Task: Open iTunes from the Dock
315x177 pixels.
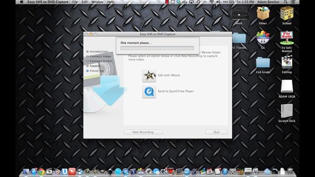Action: pos(225,172)
